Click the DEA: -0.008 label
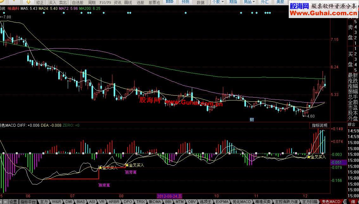 coord(51,125)
